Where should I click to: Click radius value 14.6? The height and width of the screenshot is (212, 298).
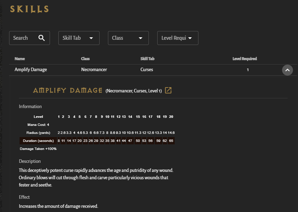(x=171, y=133)
